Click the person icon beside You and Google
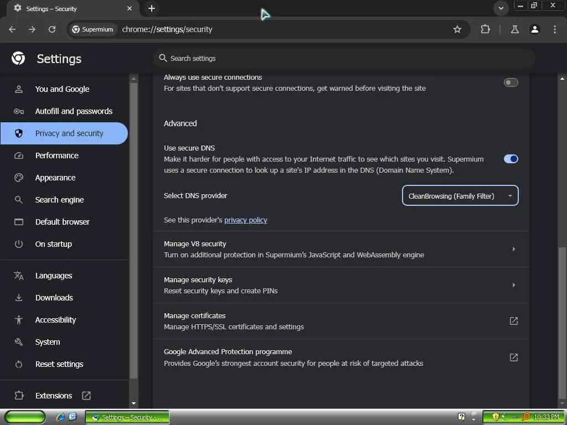 pyautogui.click(x=19, y=89)
